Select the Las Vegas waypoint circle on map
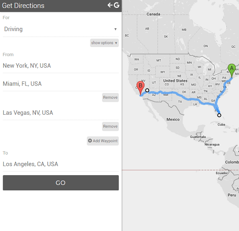 (x=147, y=90)
